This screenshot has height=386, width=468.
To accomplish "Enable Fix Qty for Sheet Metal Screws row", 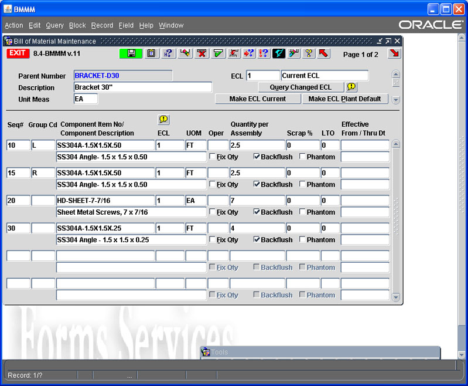I will (x=213, y=212).
